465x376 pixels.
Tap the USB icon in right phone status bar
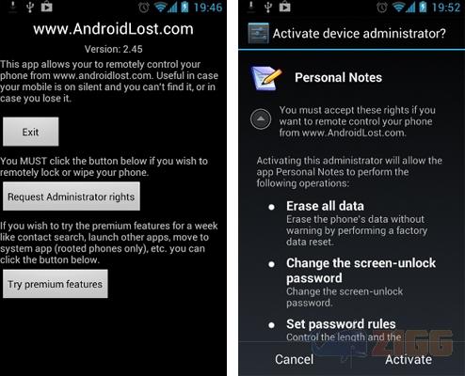[268, 7]
